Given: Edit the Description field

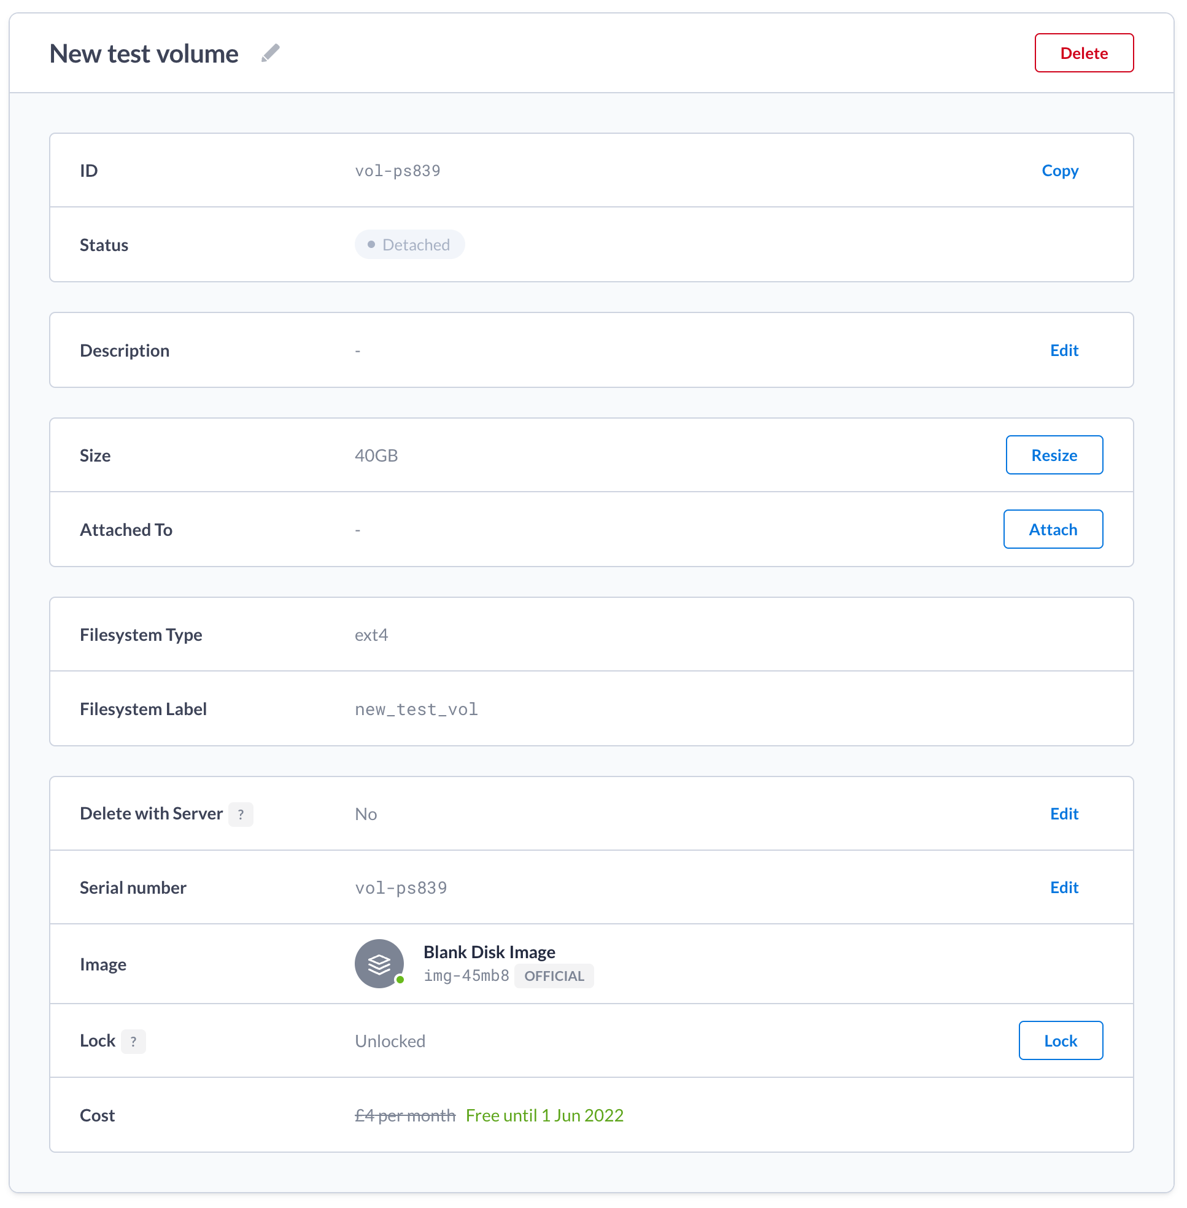Looking at the screenshot, I should [x=1064, y=350].
